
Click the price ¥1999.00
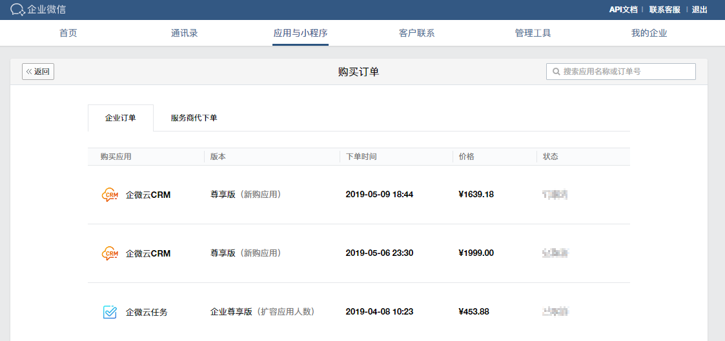coord(476,253)
